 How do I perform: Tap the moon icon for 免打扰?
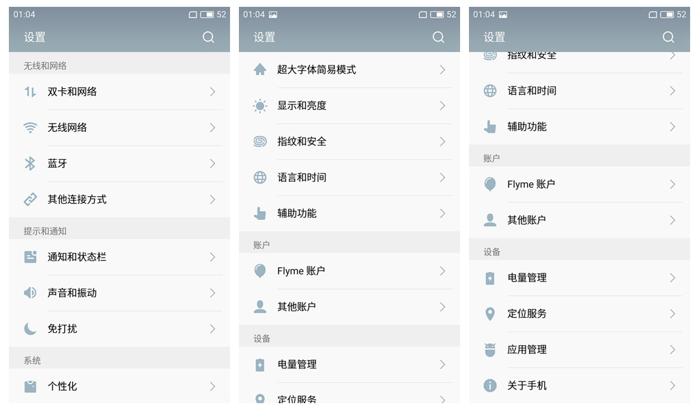pyautogui.click(x=30, y=329)
